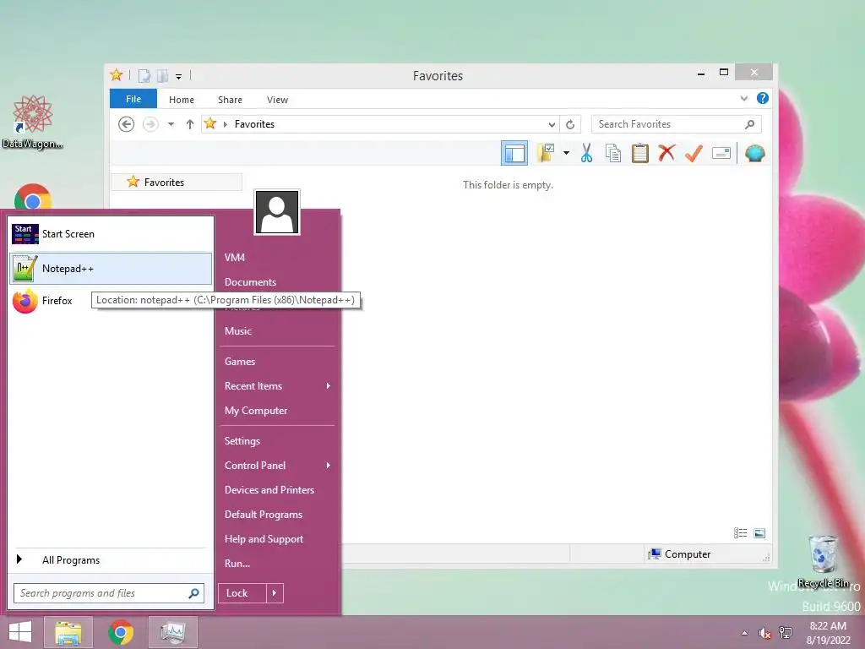
Task: Open Documents from start menu
Action: pos(250,282)
